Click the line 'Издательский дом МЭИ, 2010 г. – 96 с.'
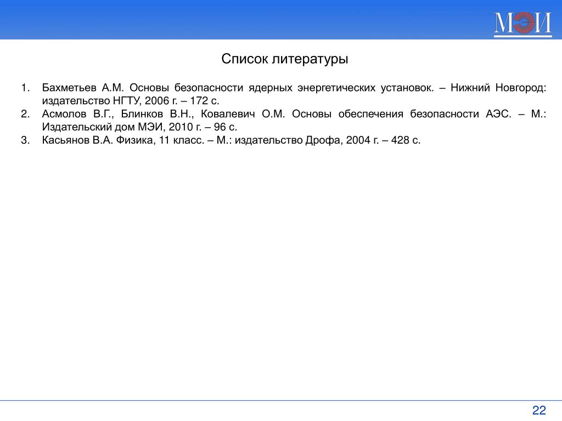Screen dimensions: 562x421 [x=139, y=127]
